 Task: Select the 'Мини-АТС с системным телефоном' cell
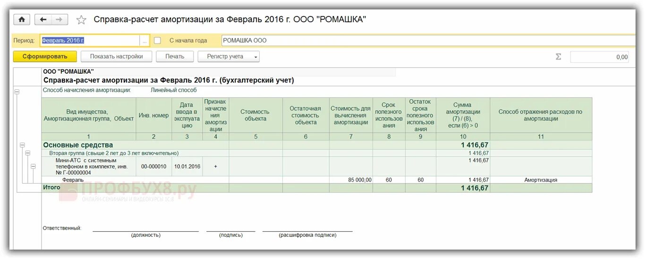[x=89, y=167]
